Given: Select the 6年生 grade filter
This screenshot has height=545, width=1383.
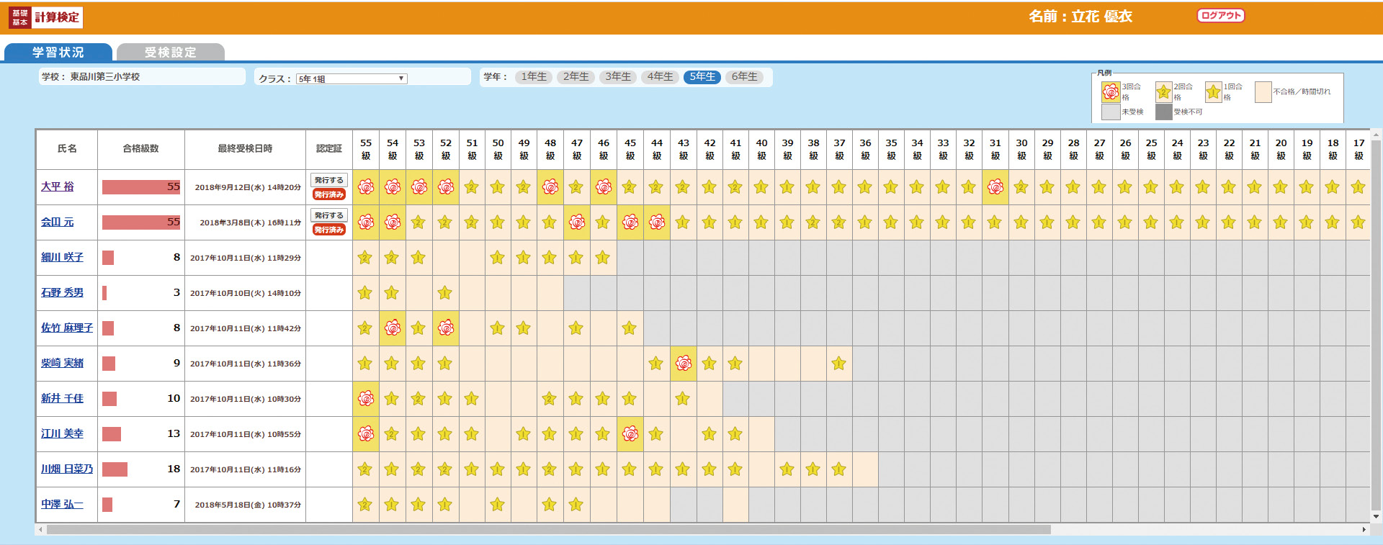Looking at the screenshot, I should pyautogui.click(x=744, y=77).
